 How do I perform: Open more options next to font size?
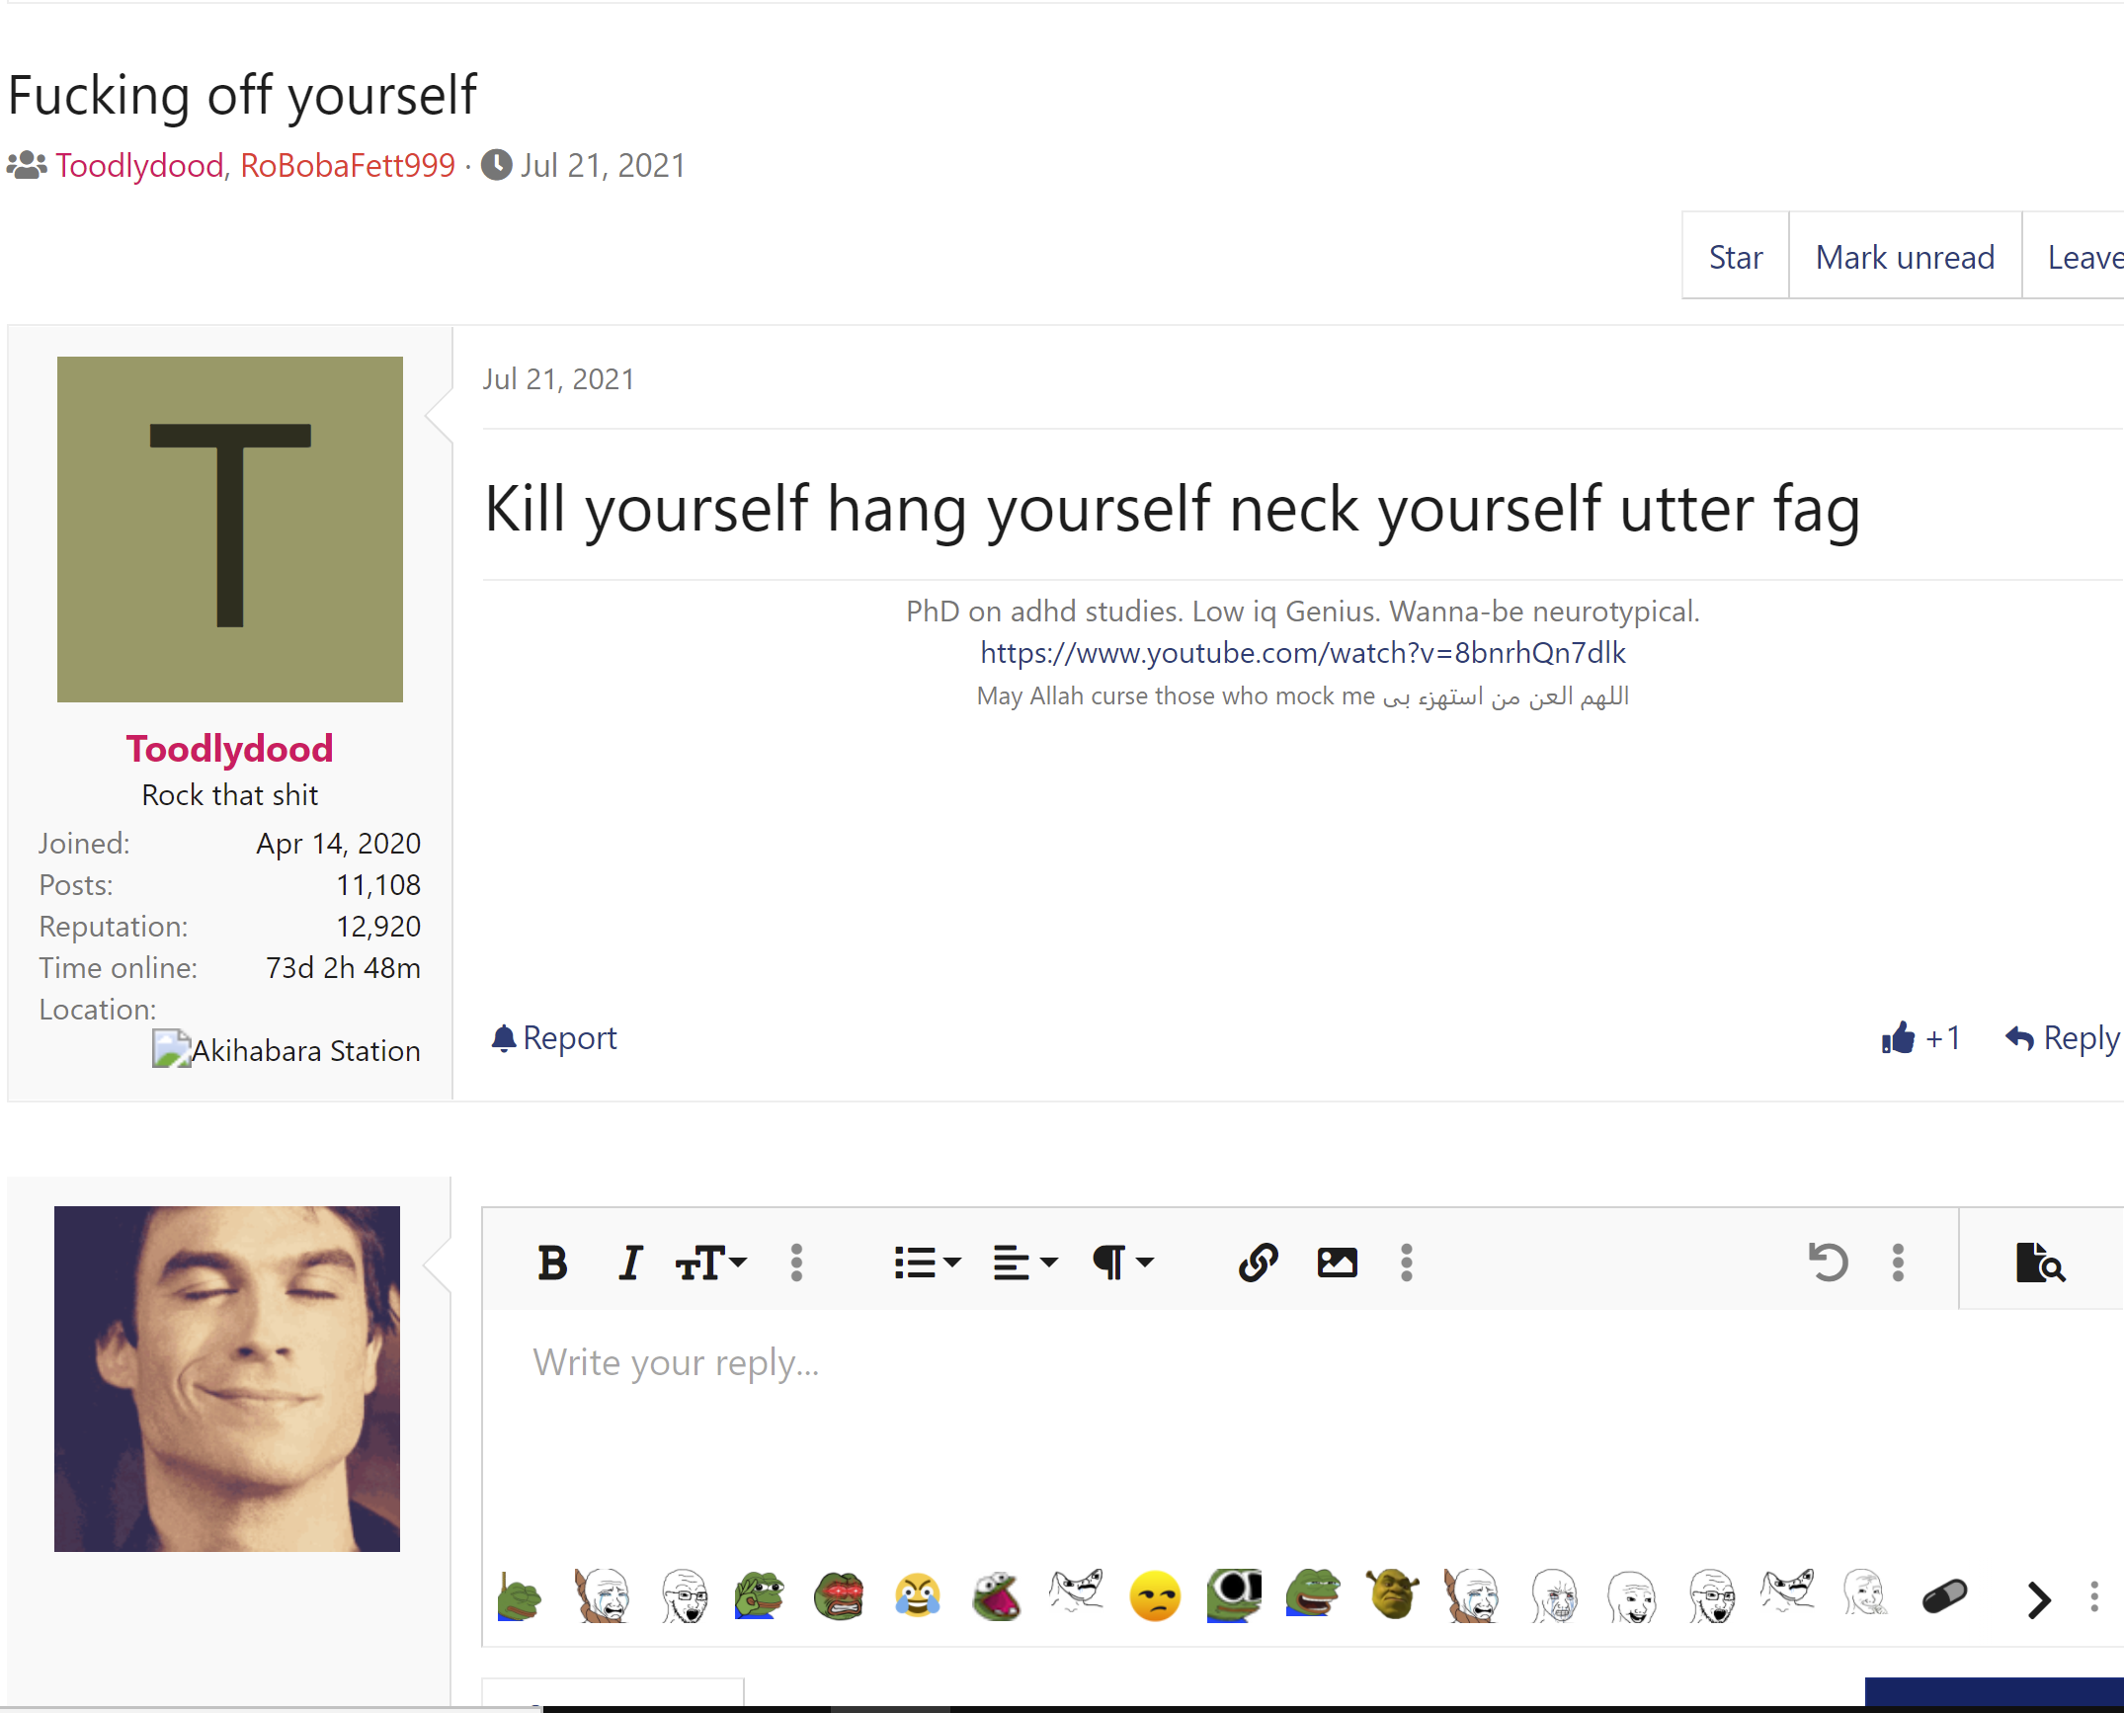pyautogui.click(x=796, y=1263)
